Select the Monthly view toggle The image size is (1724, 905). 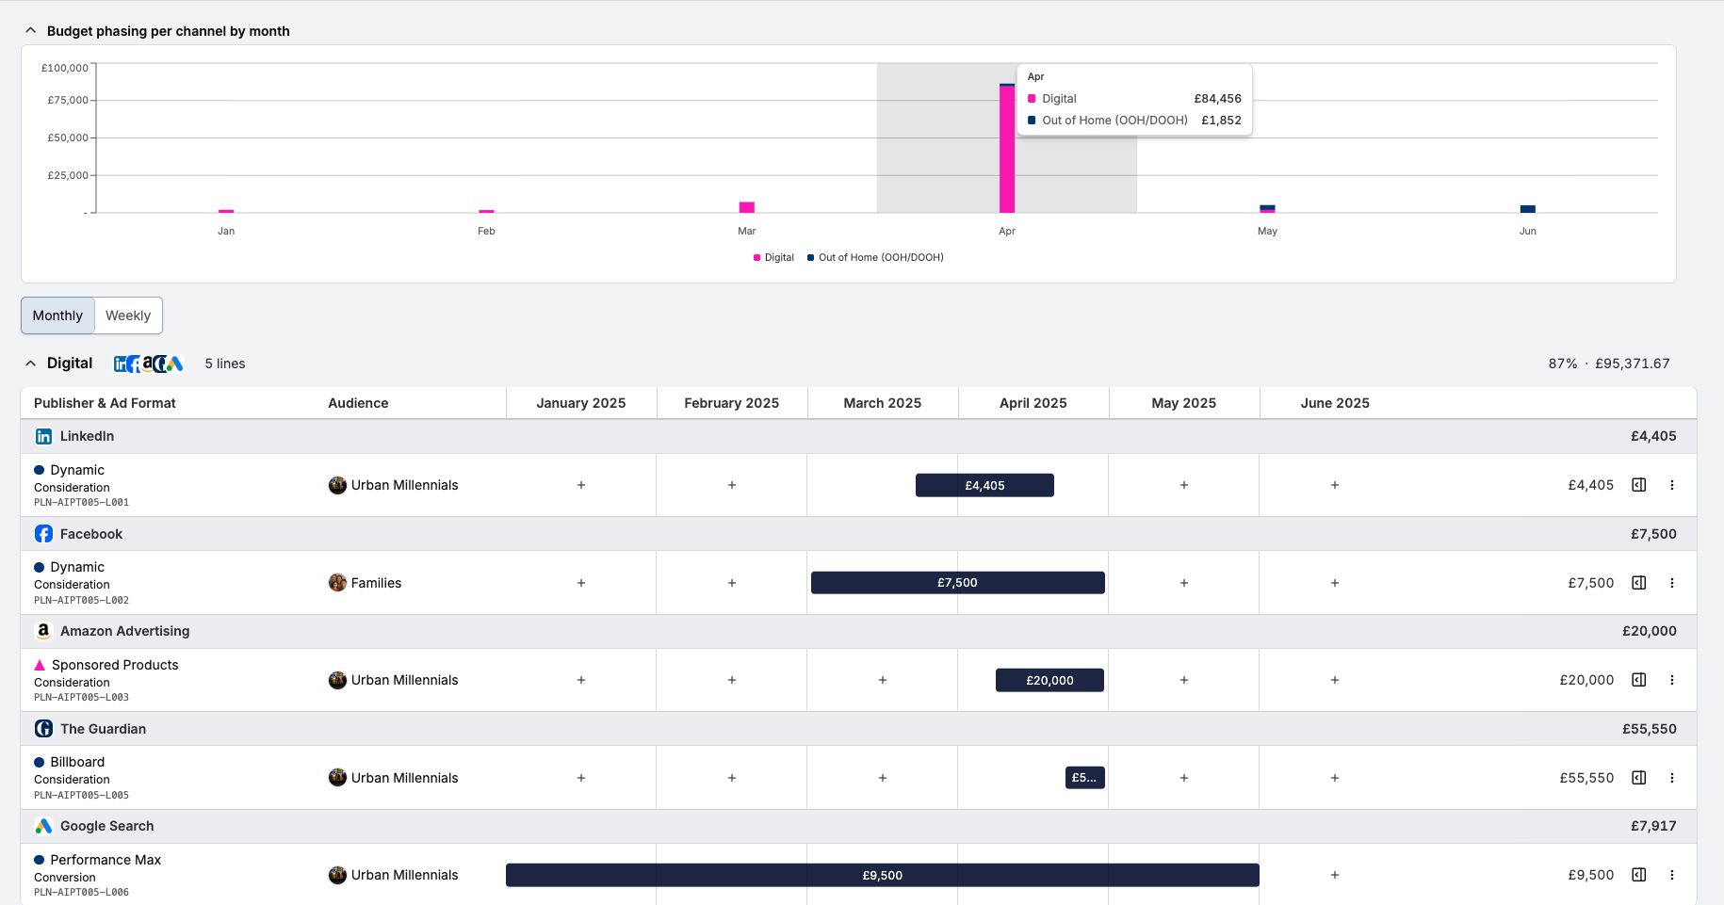[x=57, y=315]
